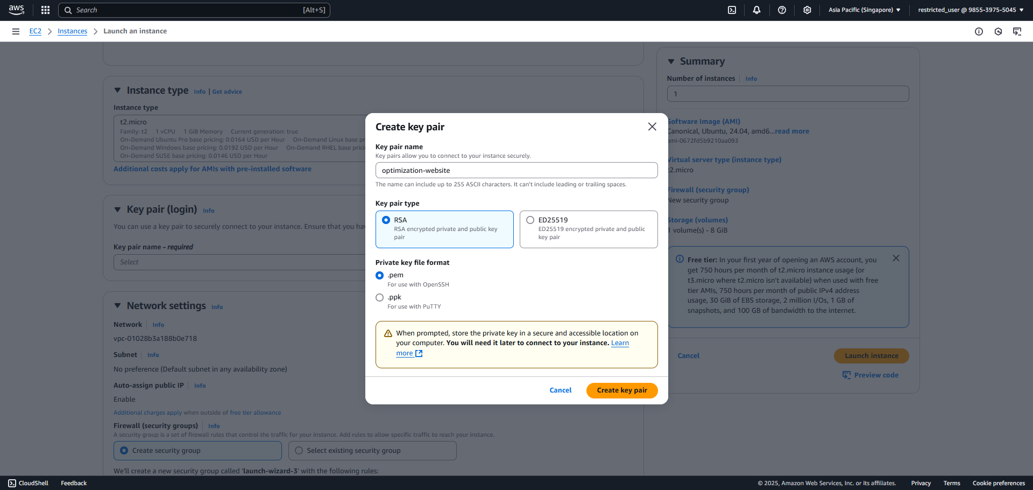Screen dimensions: 1033x490
Task: Click read more in Software Image summary
Action: (791, 131)
